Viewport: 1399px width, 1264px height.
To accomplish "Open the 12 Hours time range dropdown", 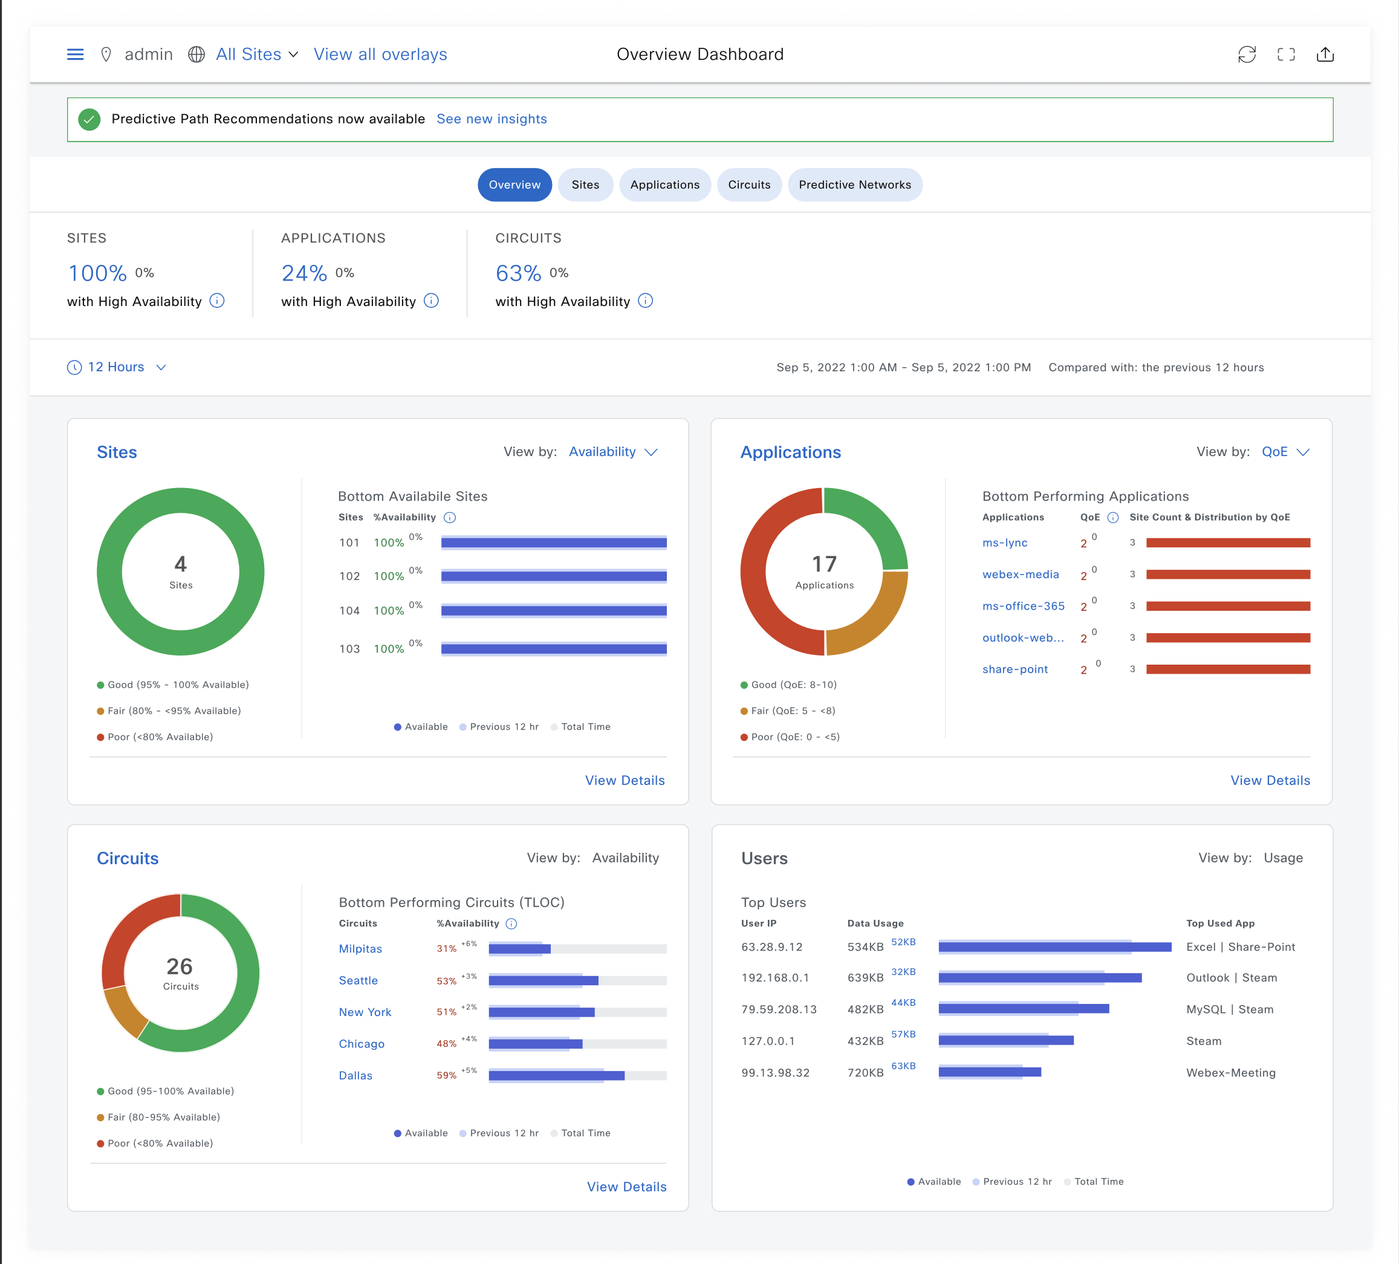I will pos(117,367).
